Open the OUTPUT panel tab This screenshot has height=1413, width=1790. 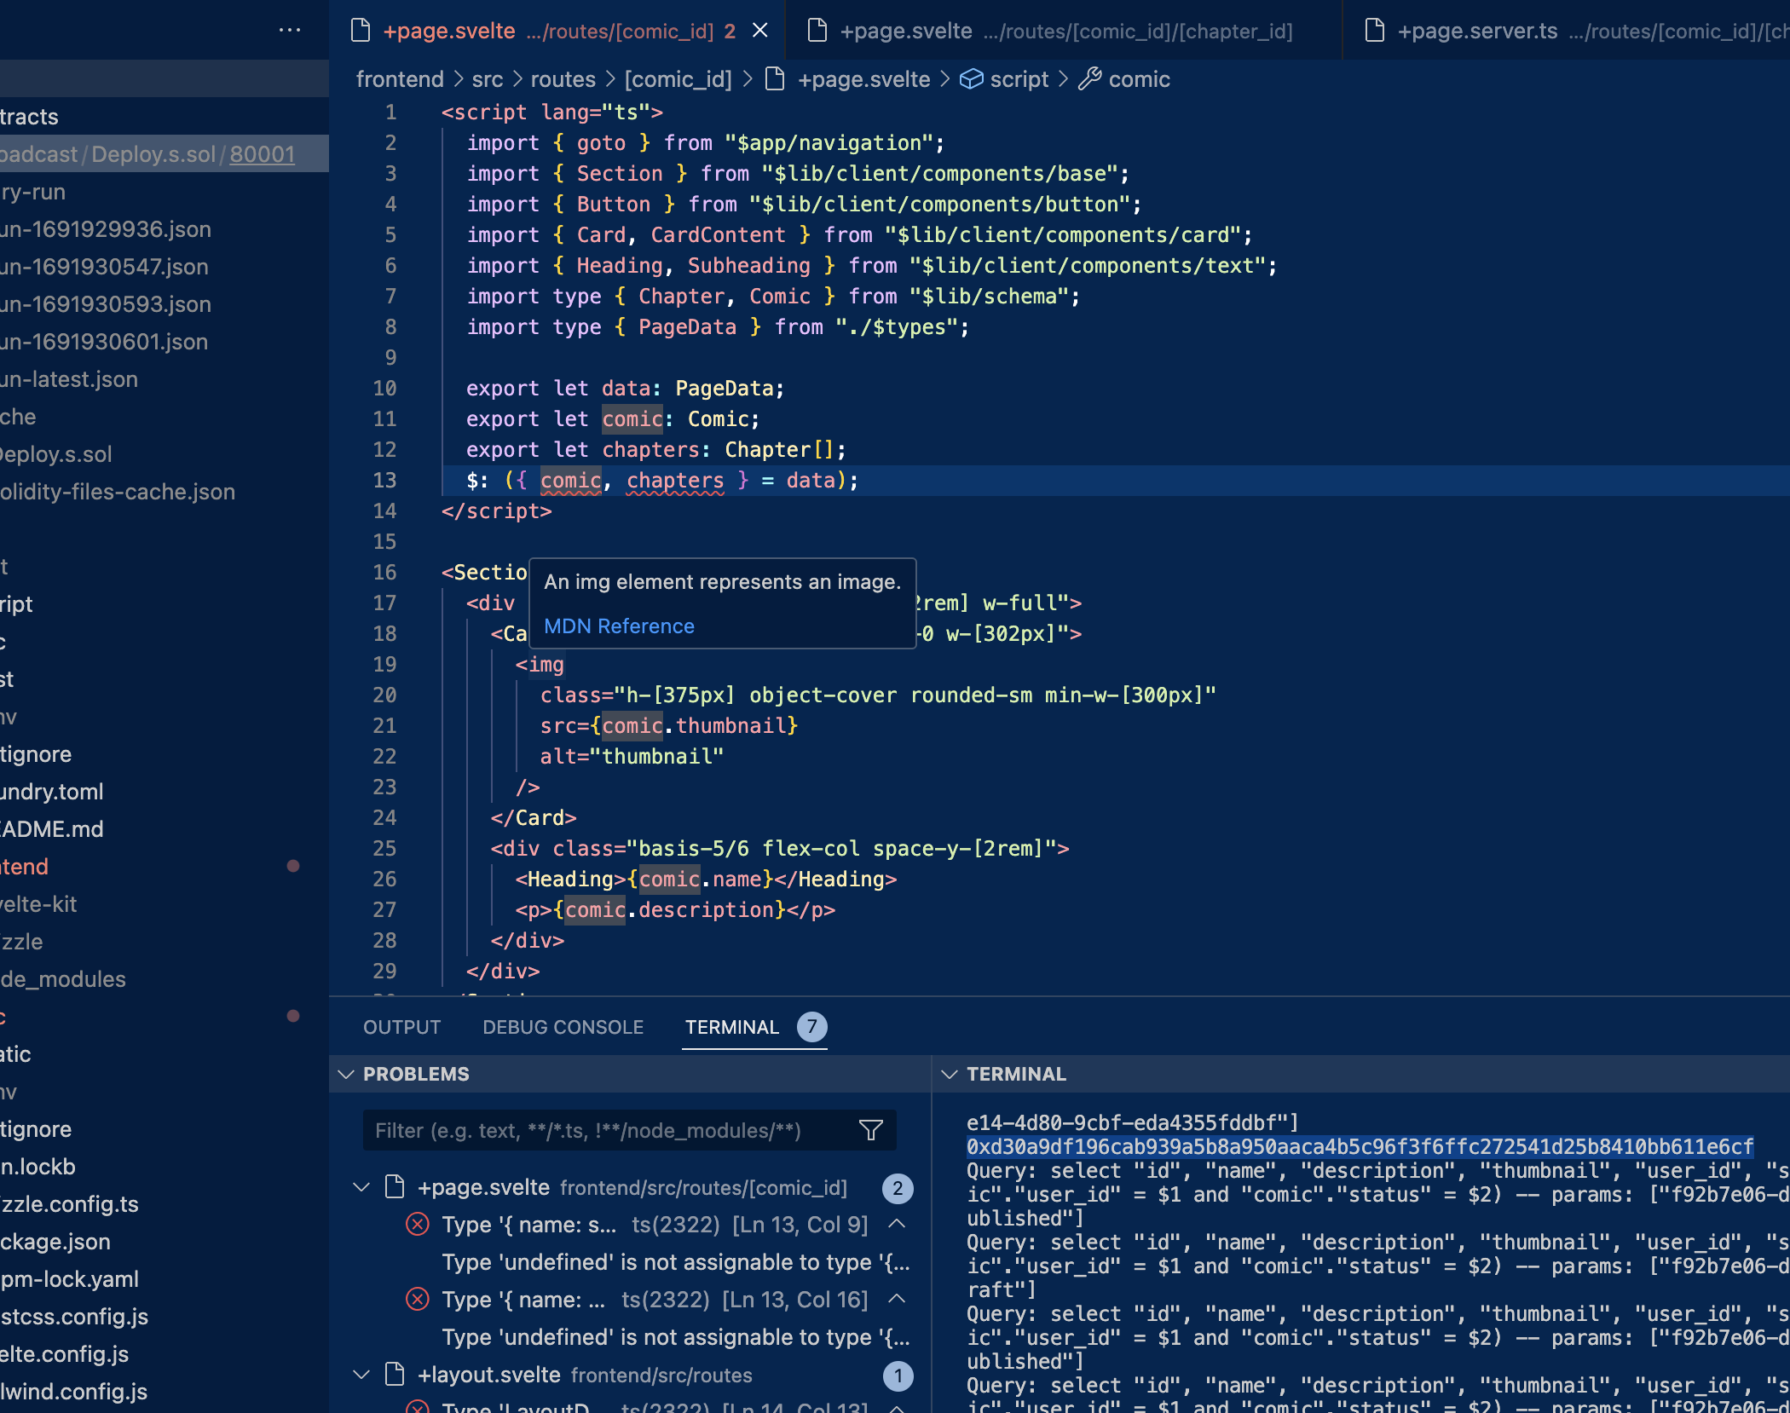(x=401, y=1027)
